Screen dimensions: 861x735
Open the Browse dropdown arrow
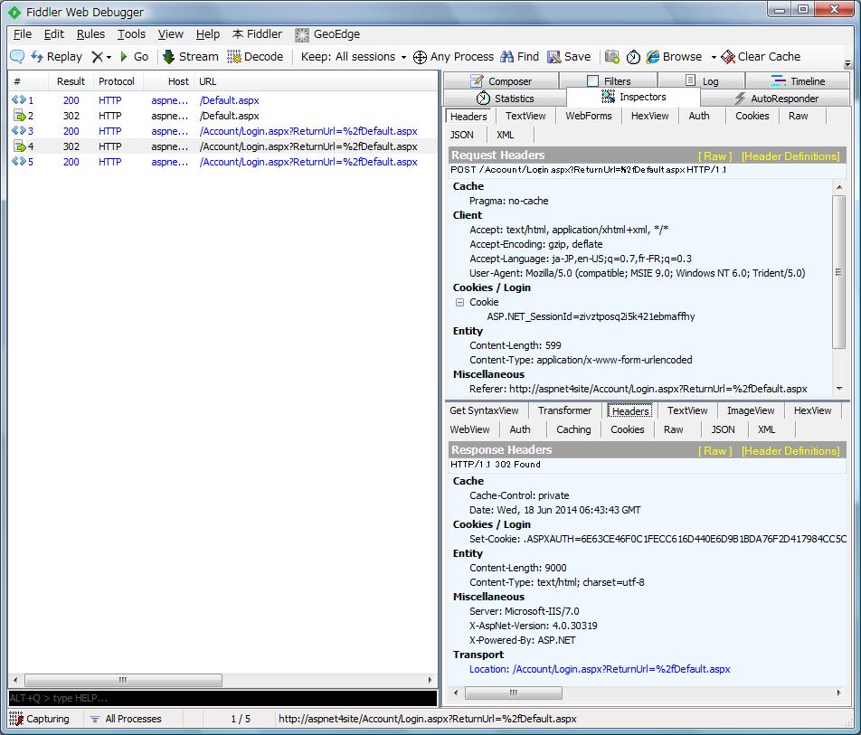pyautogui.click(x=713, y=57)
